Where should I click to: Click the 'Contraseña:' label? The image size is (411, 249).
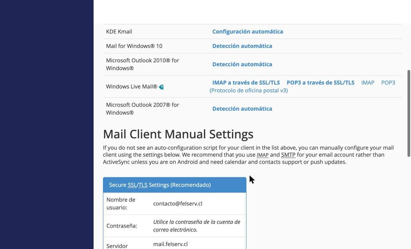(122, 226)
